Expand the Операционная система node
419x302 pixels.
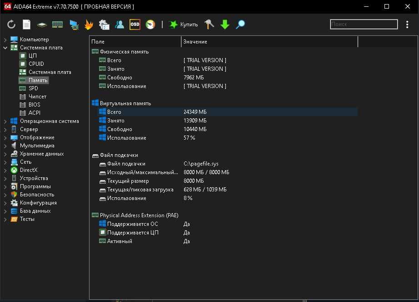[x=5, y=121]
